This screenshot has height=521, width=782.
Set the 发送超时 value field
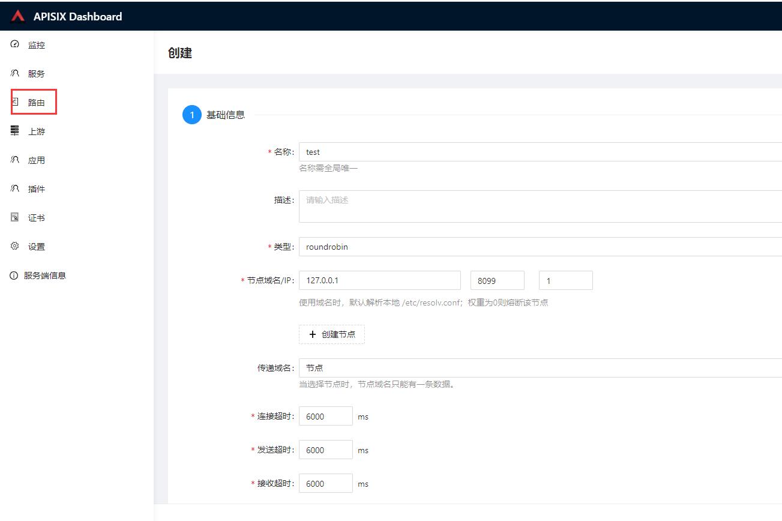coord(326,450)
